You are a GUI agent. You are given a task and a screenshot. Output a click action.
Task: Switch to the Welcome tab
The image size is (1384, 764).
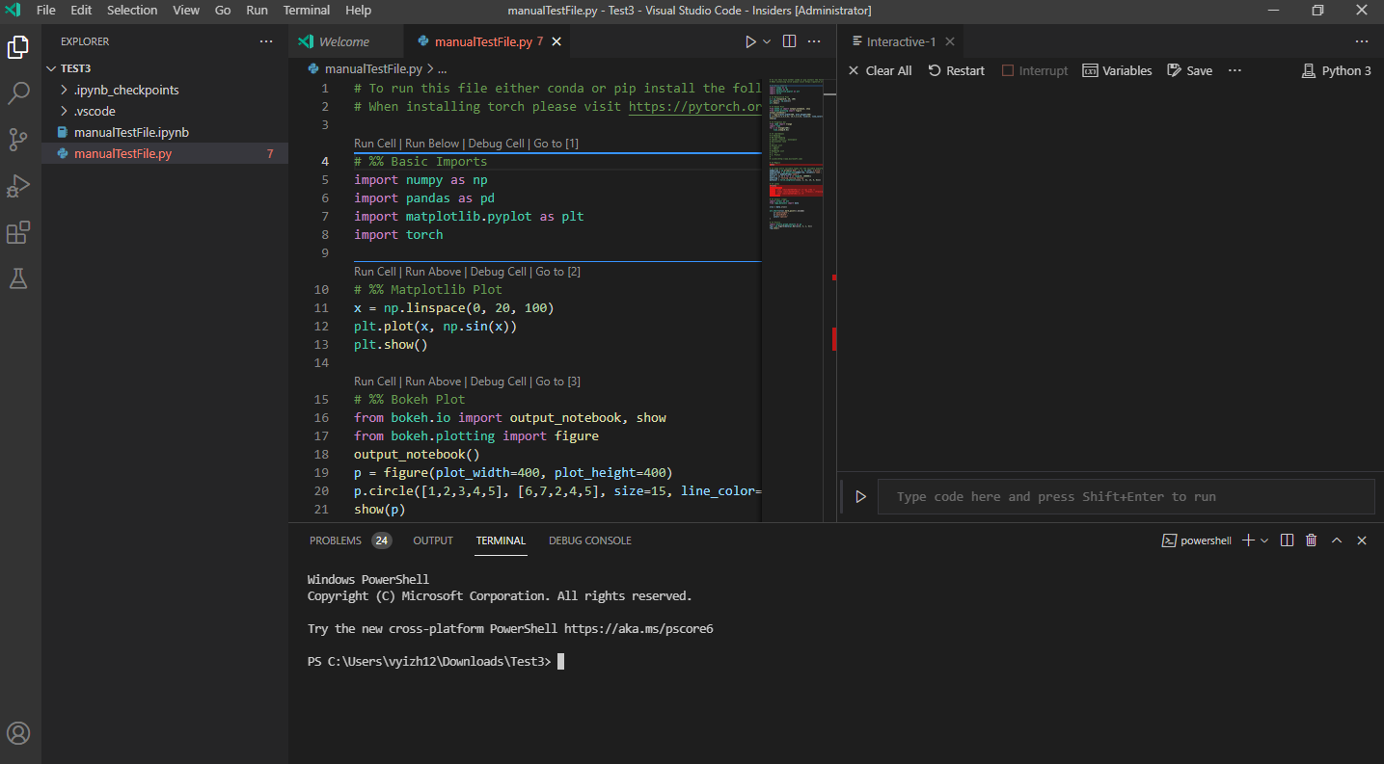pos(345,40)
